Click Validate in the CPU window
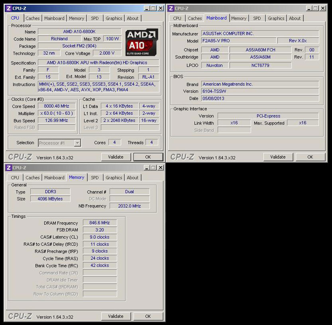This screenshot has width=332, height=325. (x=116, y=157)
